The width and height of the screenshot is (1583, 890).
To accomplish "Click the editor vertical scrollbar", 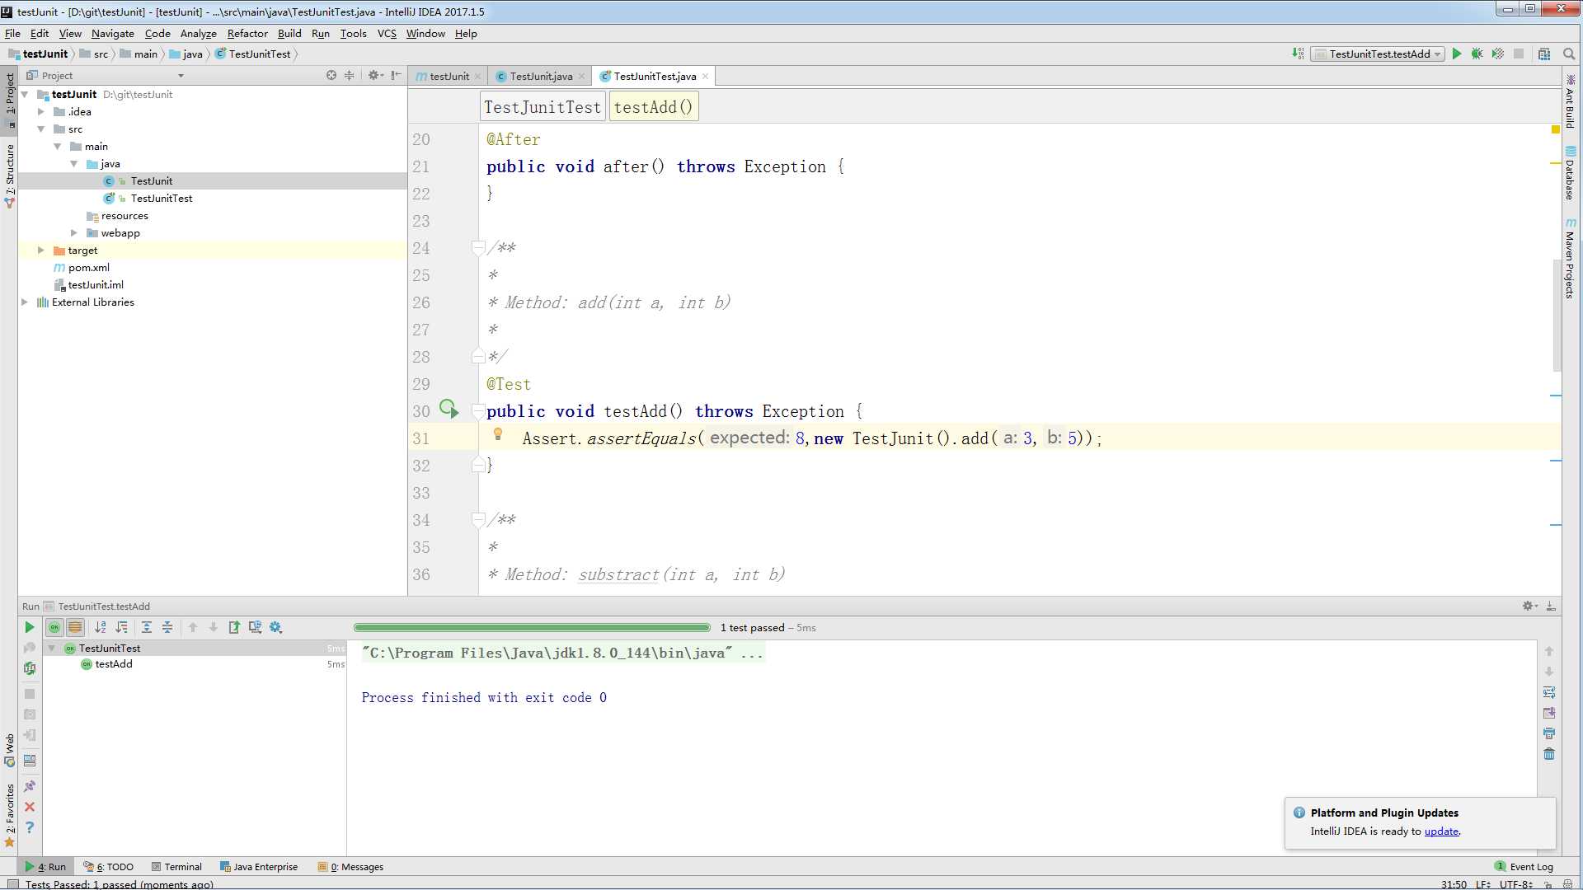I will pyautogui.click(x=1556, y=316).
